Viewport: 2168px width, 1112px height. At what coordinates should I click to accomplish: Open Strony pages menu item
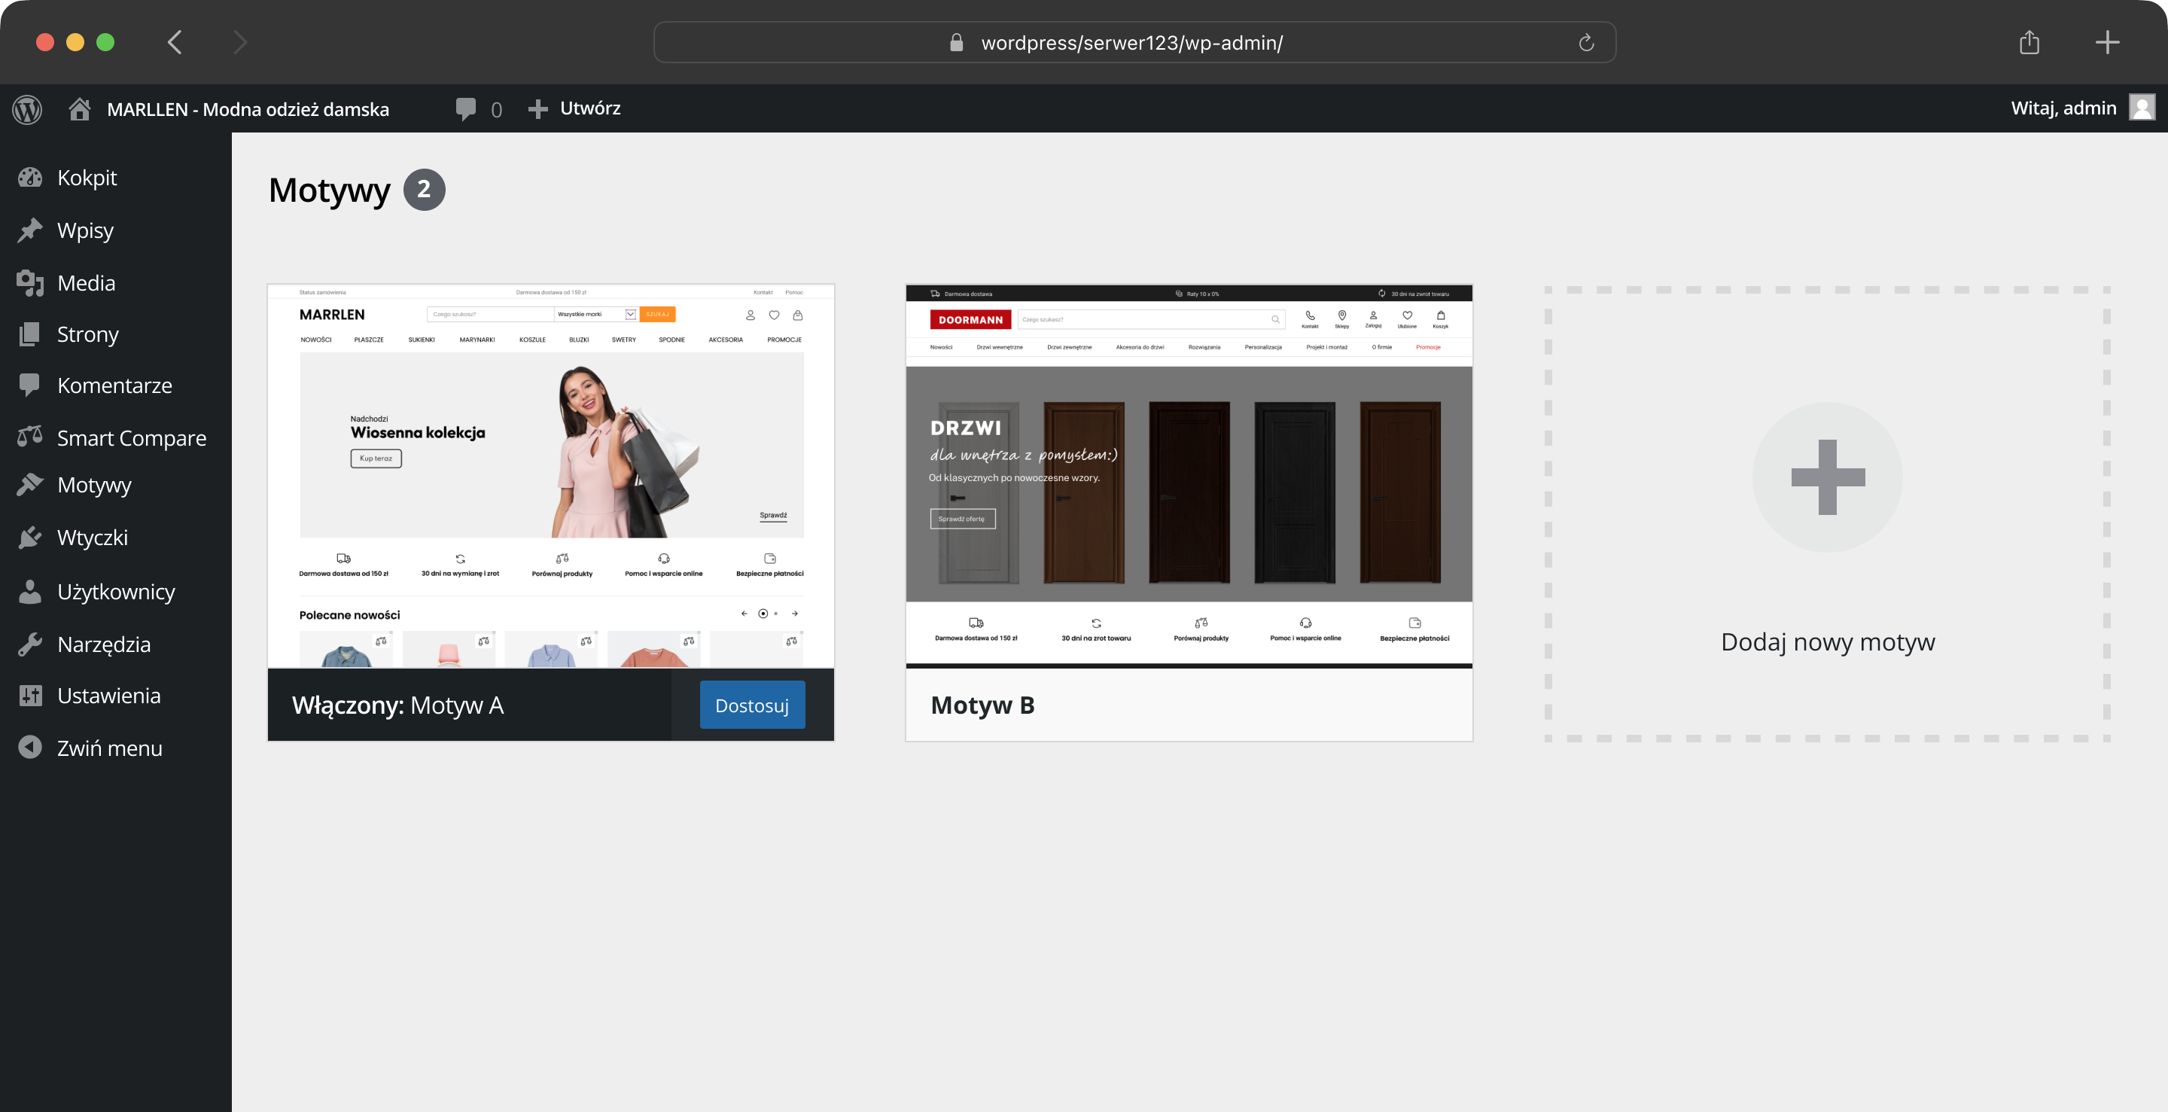pos(87,334)
